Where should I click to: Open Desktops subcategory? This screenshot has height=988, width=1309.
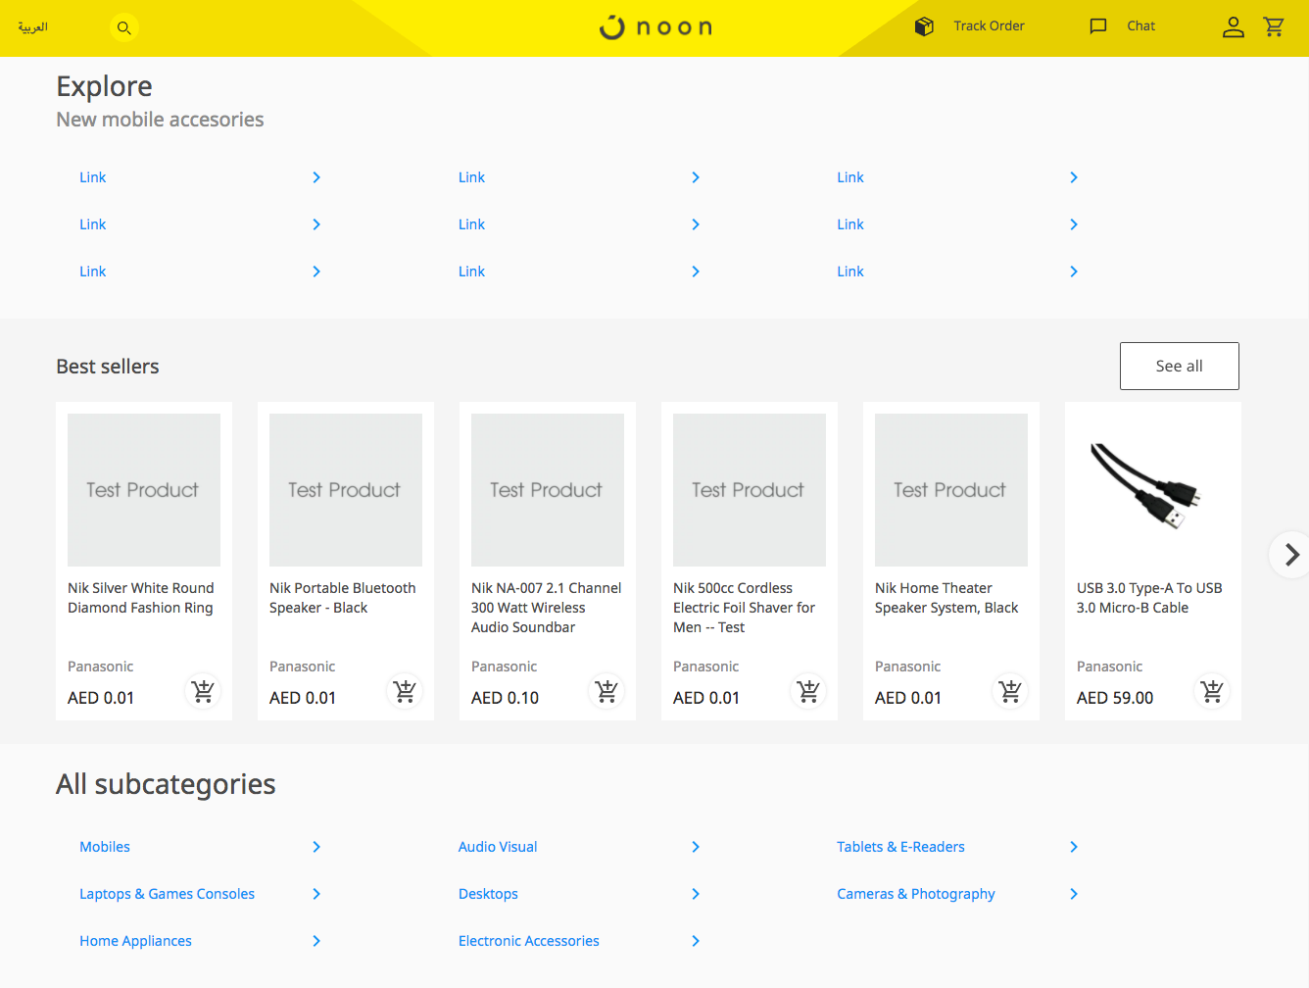coord(488,894)
